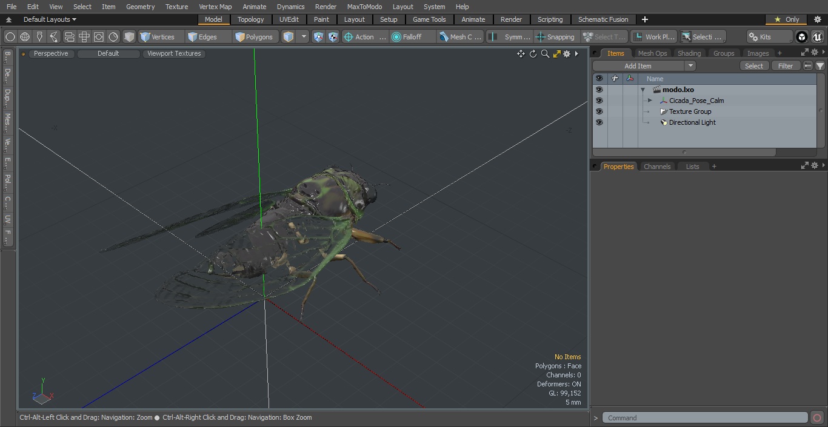Click the second blue-red cube icon before Action

(333, 37)
